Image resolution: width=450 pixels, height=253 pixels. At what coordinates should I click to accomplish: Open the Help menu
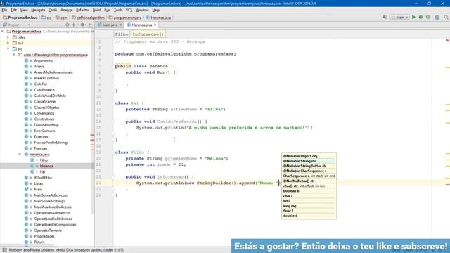click(x=156, y=10)
